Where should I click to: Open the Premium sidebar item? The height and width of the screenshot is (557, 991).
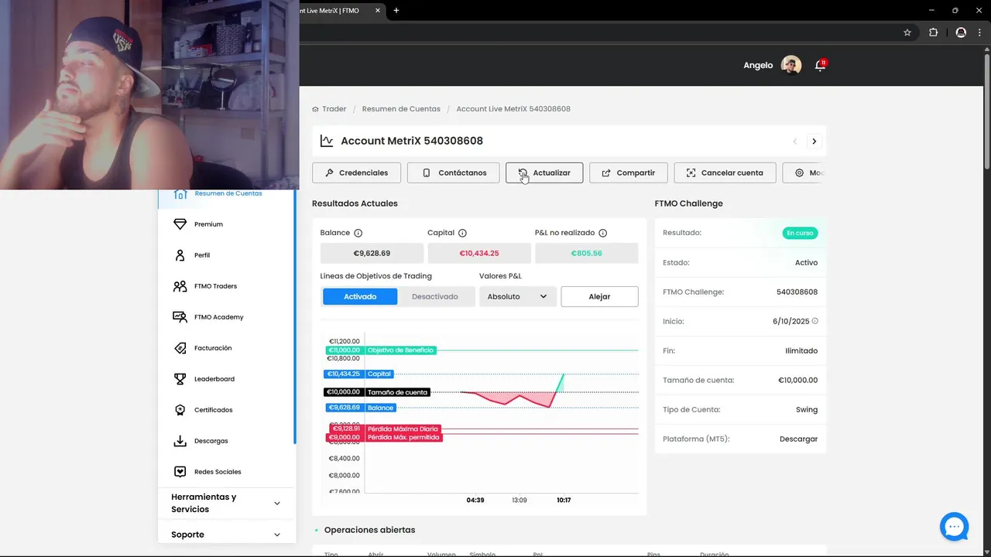tap(226, 224)
